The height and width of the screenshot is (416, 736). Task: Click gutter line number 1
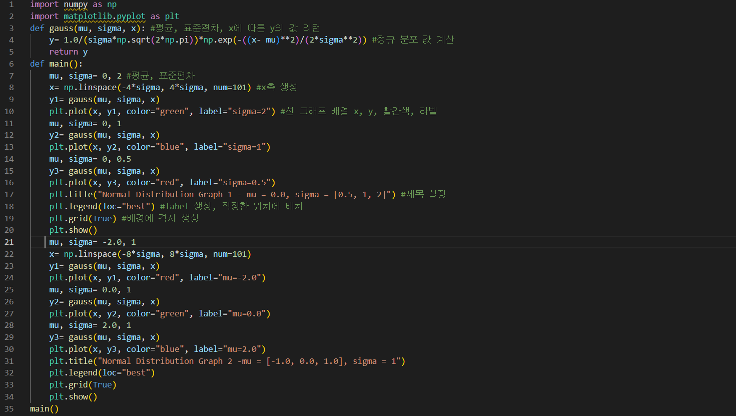[12, 5]
